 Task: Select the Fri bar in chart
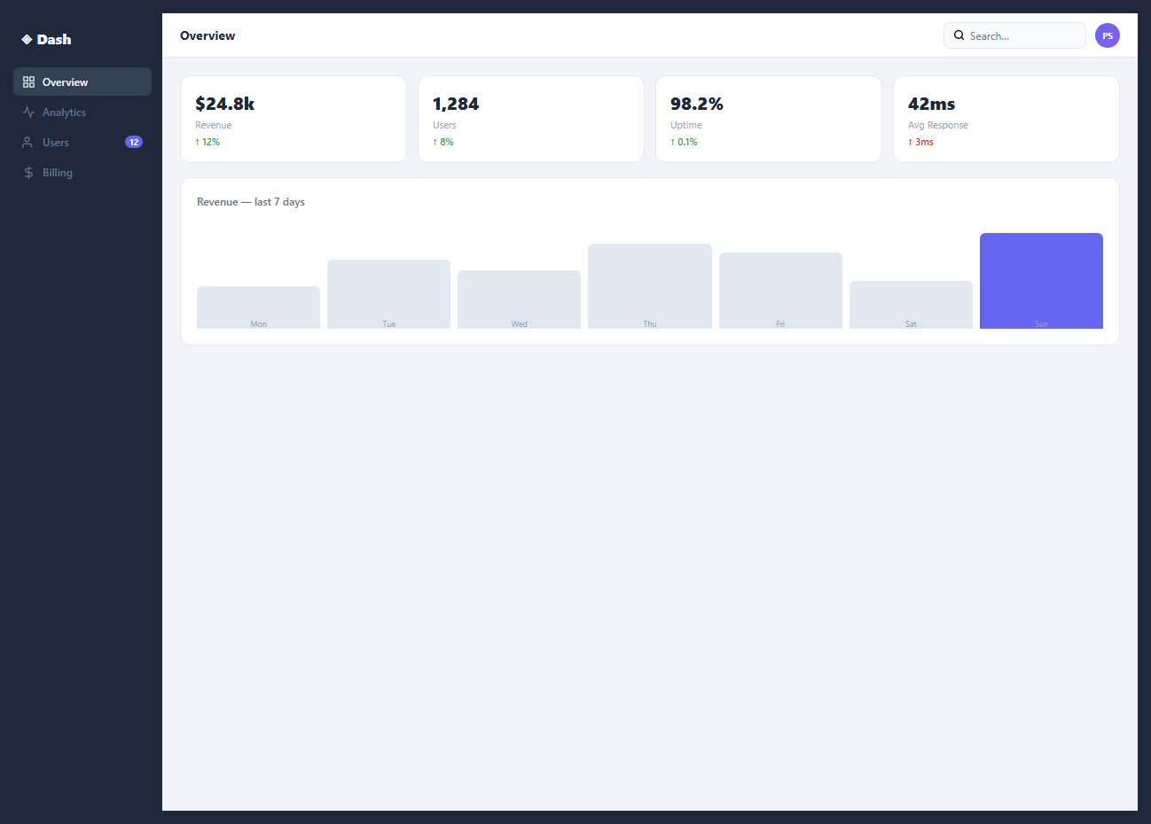[780, 291]
